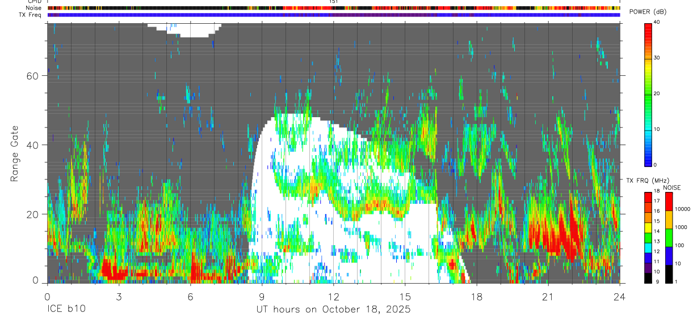This screenshot has width=697, height=321.
Task: Click 'UT hours on October 18, 2025' label
Action: click(x=333, y=310)
